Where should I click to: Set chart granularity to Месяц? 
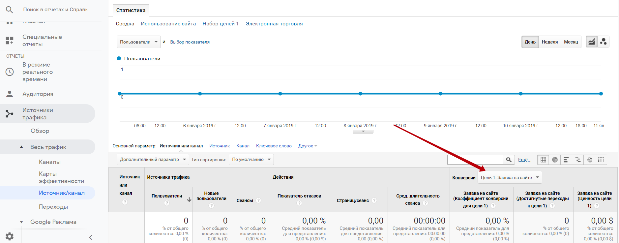(x=571, y=42)
